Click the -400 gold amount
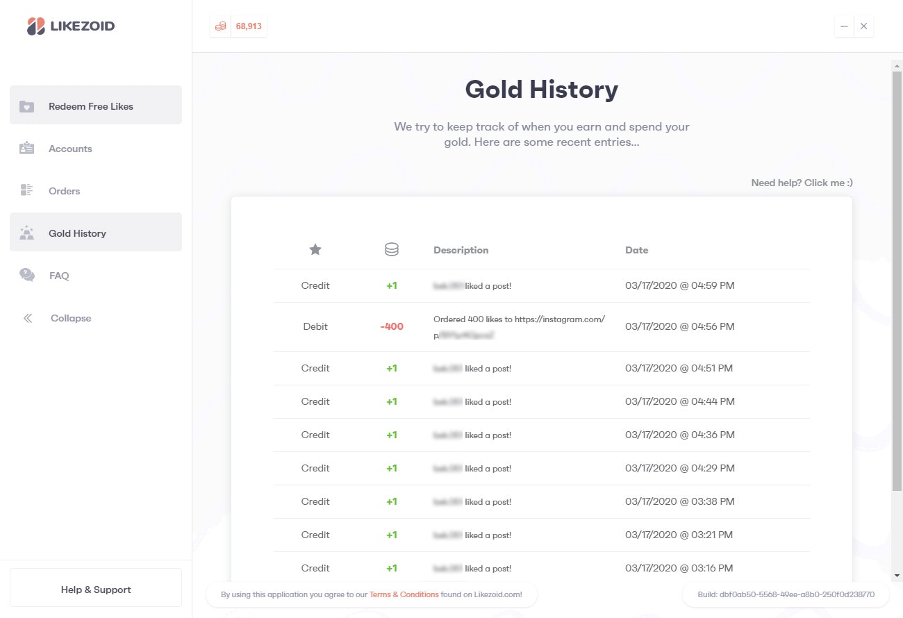The image size is (903, 618). 392,326
